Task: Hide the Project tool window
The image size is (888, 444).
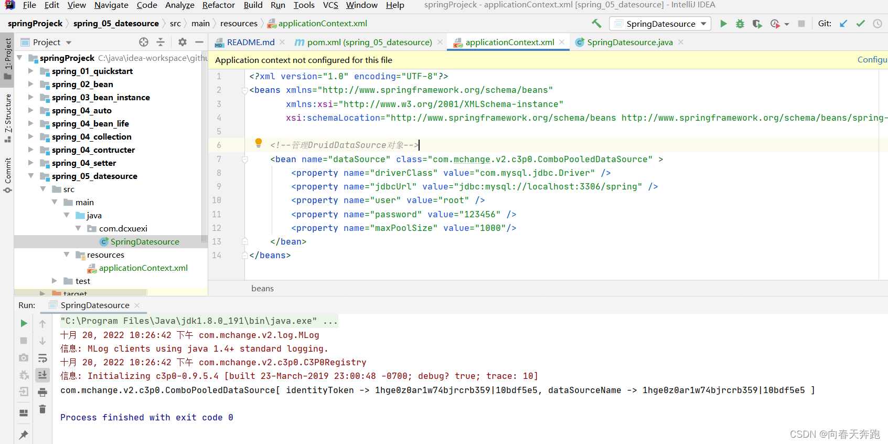Action: point(199,42)
